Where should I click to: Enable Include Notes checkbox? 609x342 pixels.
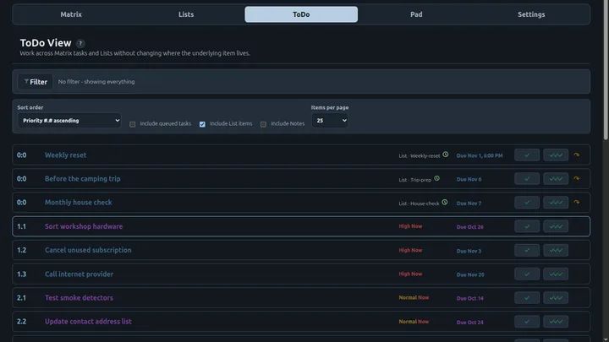263,124
